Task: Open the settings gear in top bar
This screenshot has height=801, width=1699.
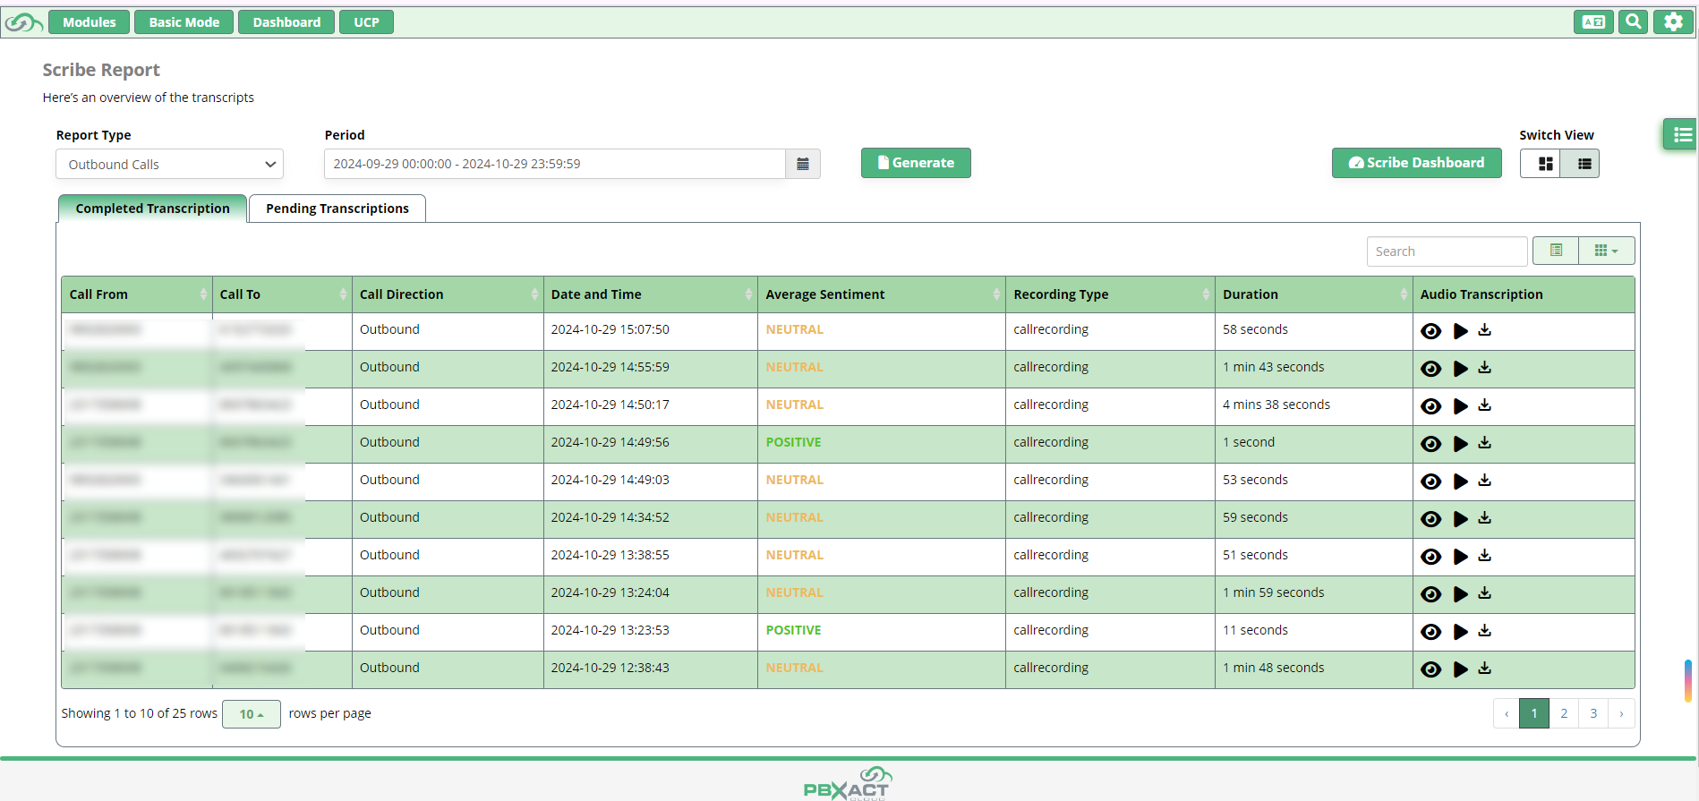Action: [x=1672, y=22]
